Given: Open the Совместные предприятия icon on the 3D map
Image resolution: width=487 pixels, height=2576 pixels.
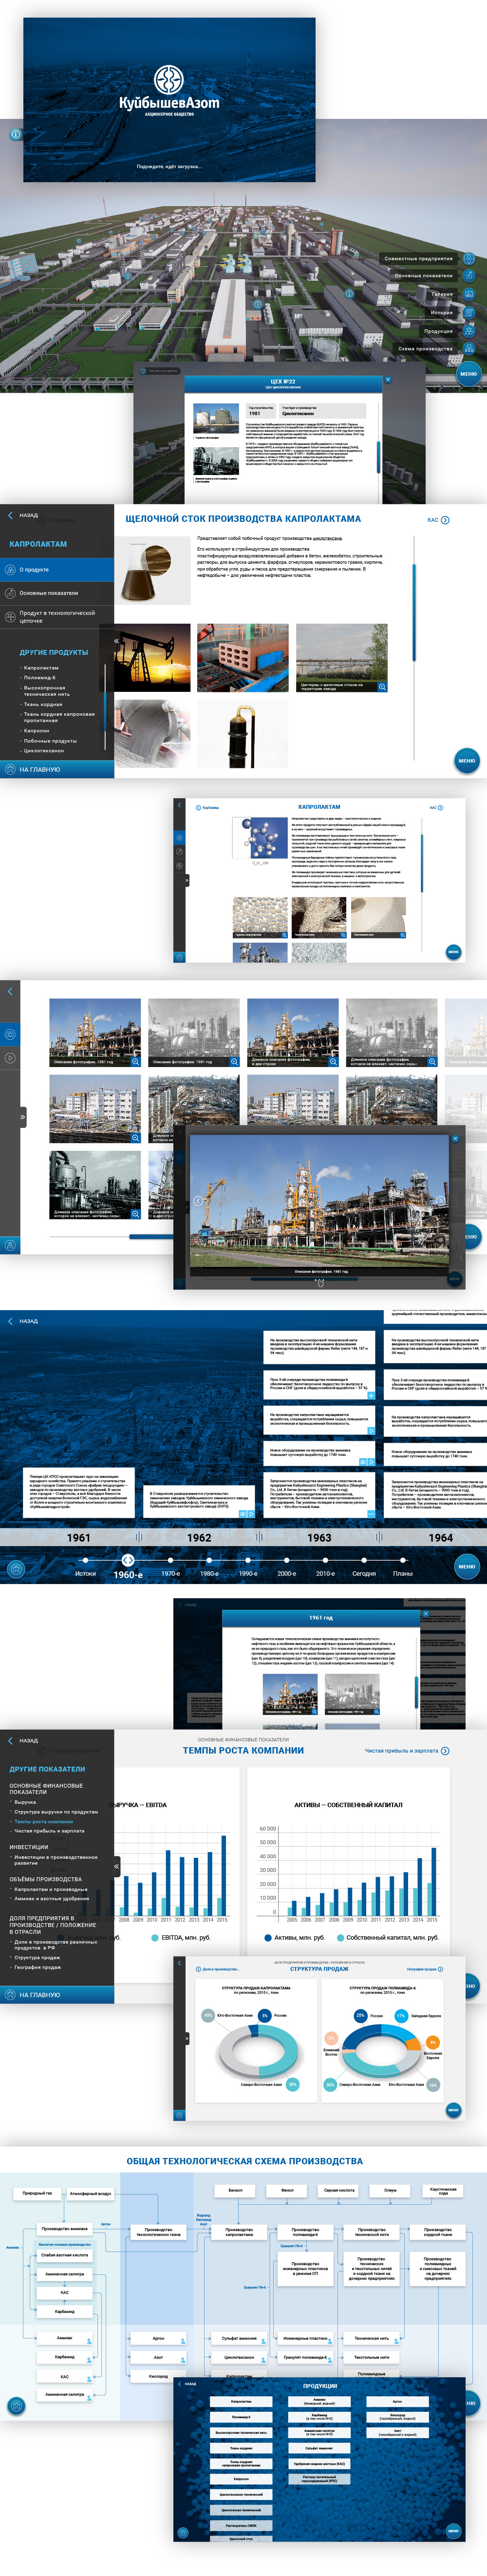Looking at the screenshot, I should pyautogui.click(x=469, y=258).
